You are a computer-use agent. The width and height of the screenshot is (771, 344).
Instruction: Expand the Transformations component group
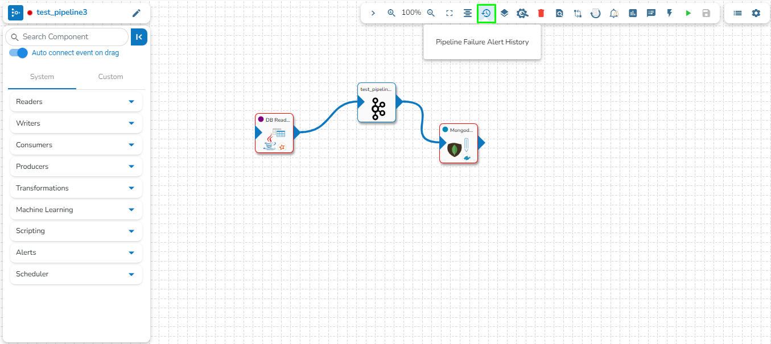[76, 188]
